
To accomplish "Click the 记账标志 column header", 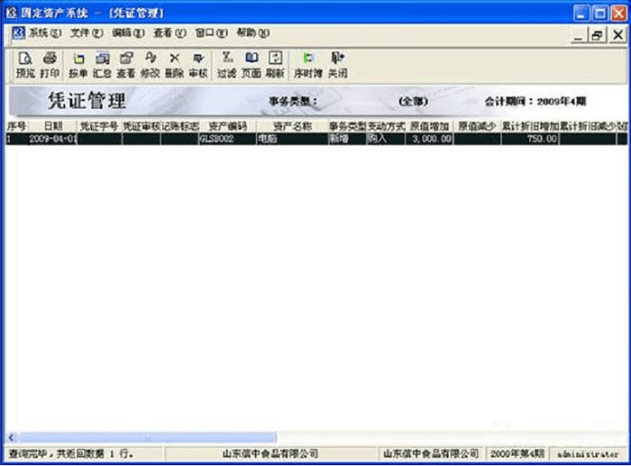I will 180,126.
